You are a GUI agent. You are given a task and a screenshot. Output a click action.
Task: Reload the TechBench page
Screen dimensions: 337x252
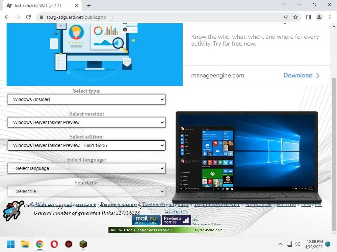(28, 17)
